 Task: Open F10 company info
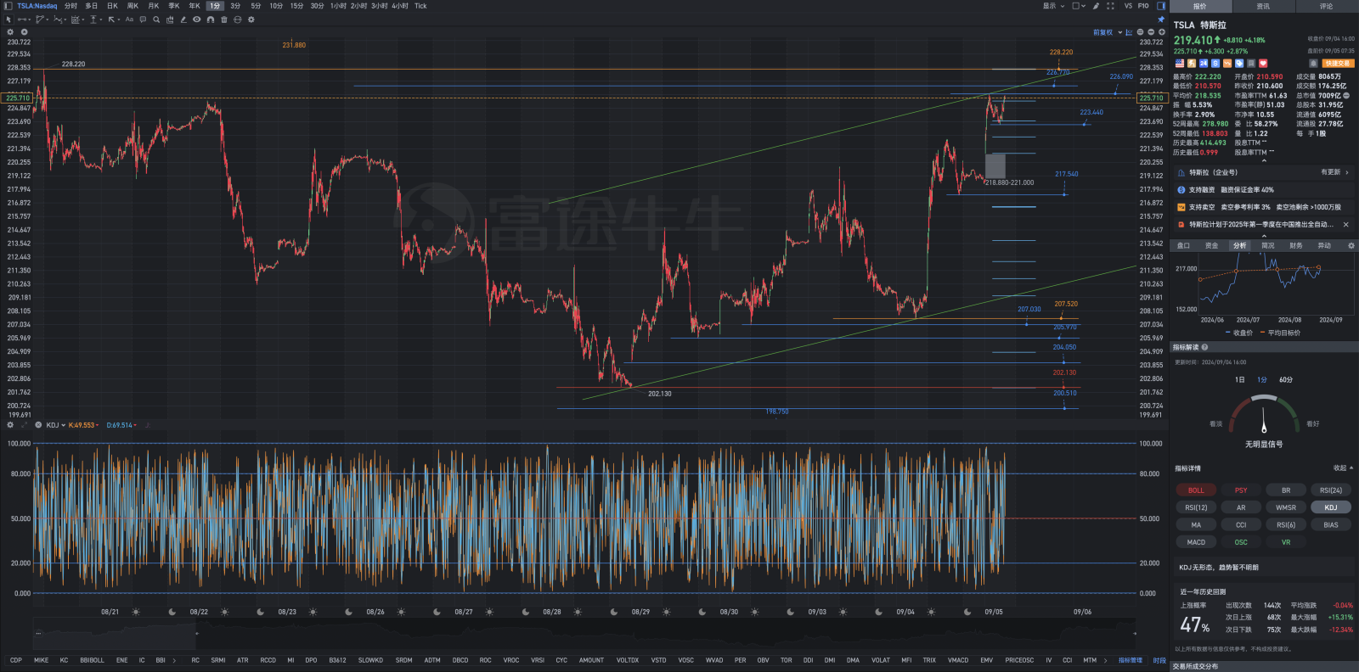point(1143,6)
